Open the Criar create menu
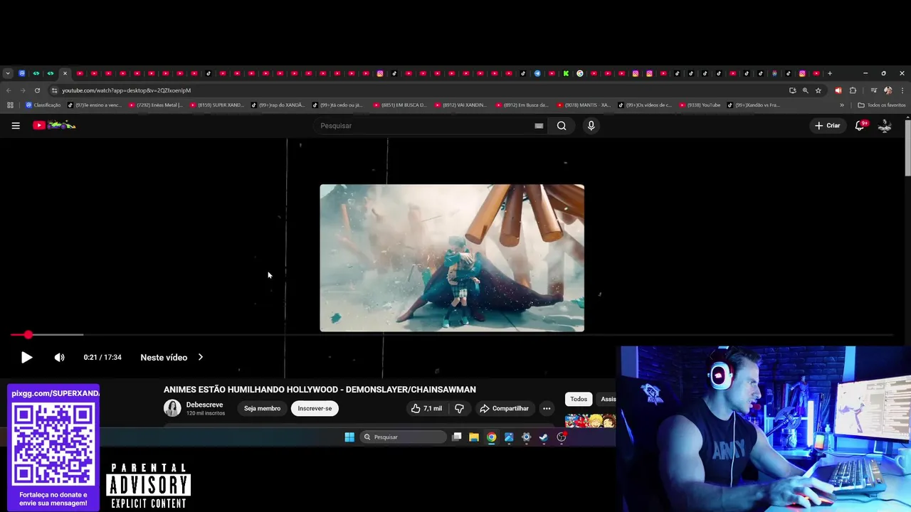The width and height of the screenshot is (911, 512). 828,126
